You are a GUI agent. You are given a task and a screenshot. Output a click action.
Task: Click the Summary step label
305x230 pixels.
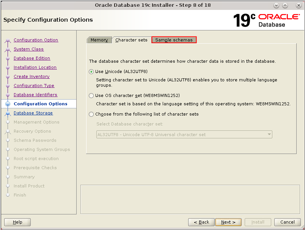(x=24, y=177)
